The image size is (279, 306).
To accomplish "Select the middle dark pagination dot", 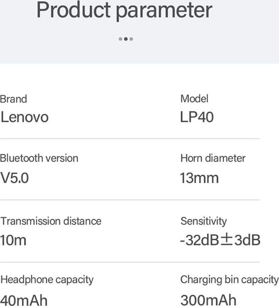I will [126, 39].
